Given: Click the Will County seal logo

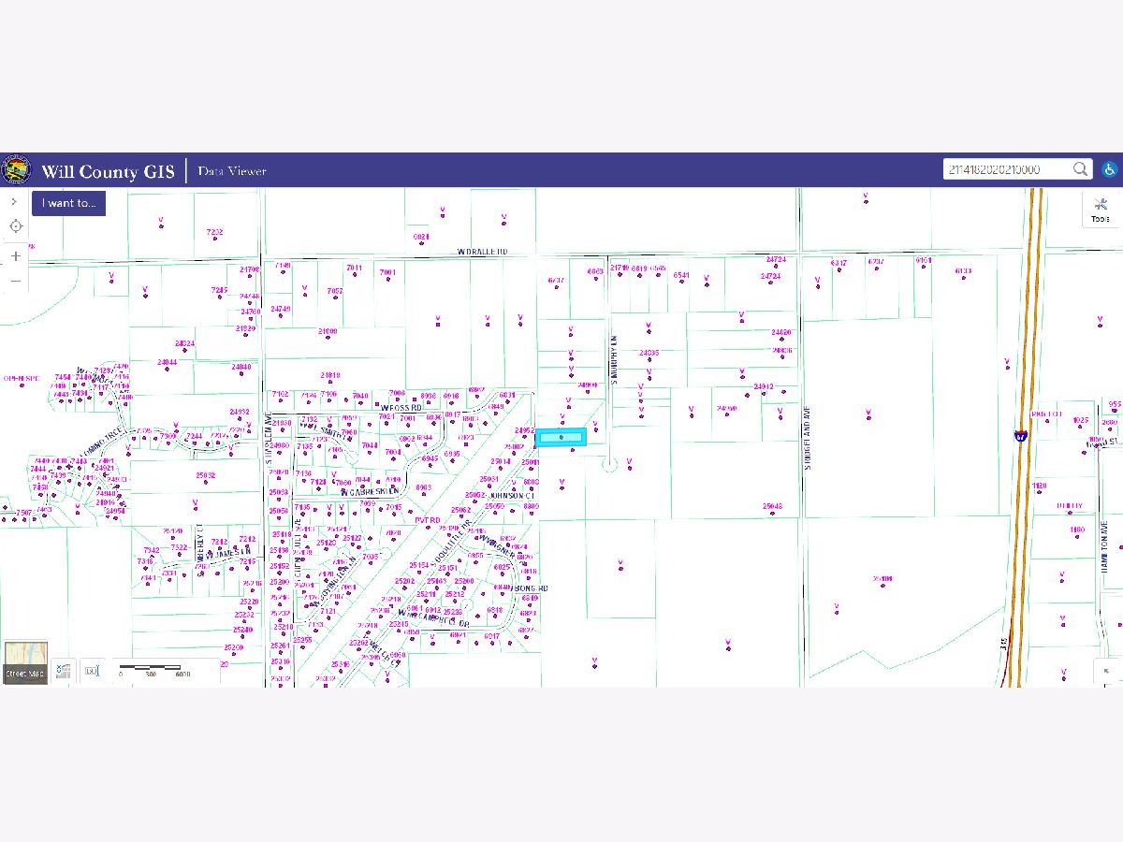Looking at the screenshot, I should click(17, 170).
